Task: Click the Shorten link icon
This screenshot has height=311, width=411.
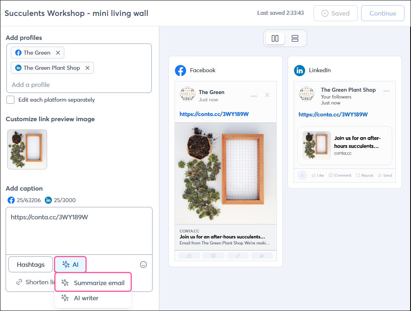Action: (x=19, y=282)
